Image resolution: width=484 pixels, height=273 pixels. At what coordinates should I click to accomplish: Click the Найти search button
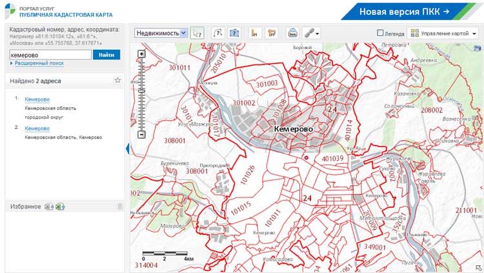click(106, 55)
